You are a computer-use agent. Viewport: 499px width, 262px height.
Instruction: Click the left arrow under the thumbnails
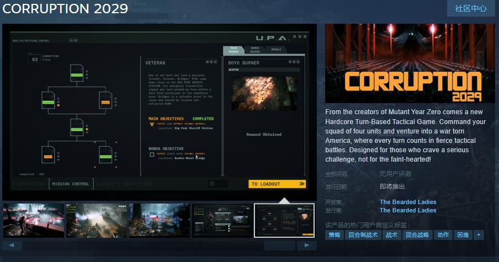(x=12, y=245)
